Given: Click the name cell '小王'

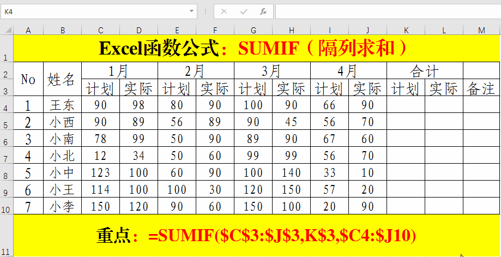Looking at the screenshot, I should click(63, 189).
